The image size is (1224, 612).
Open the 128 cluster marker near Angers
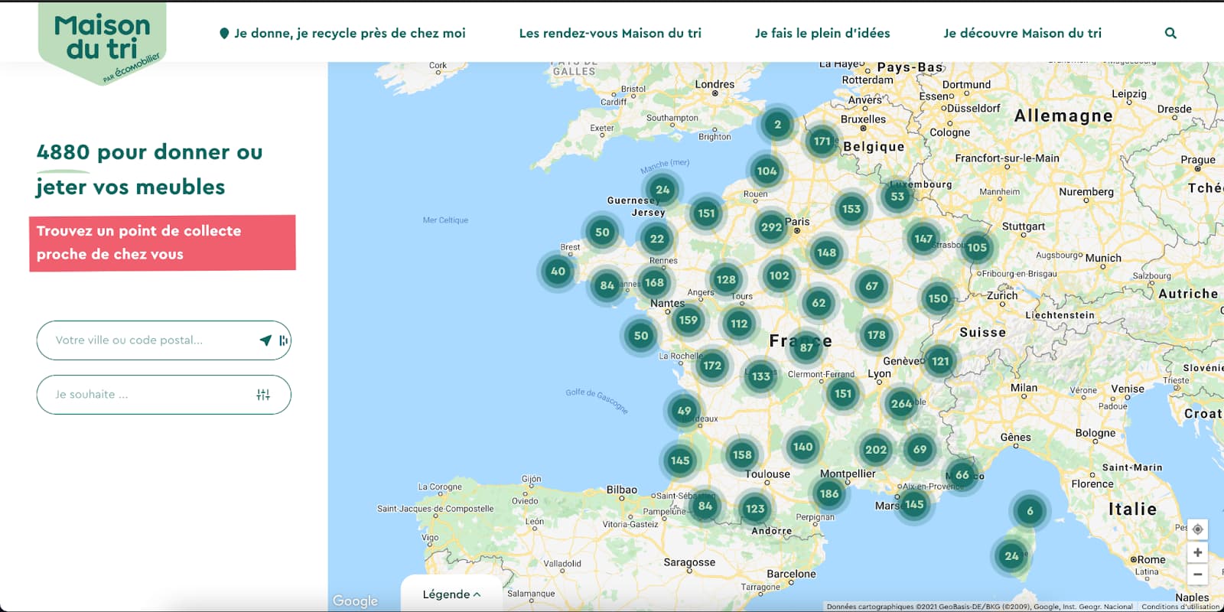coord(726,280)
